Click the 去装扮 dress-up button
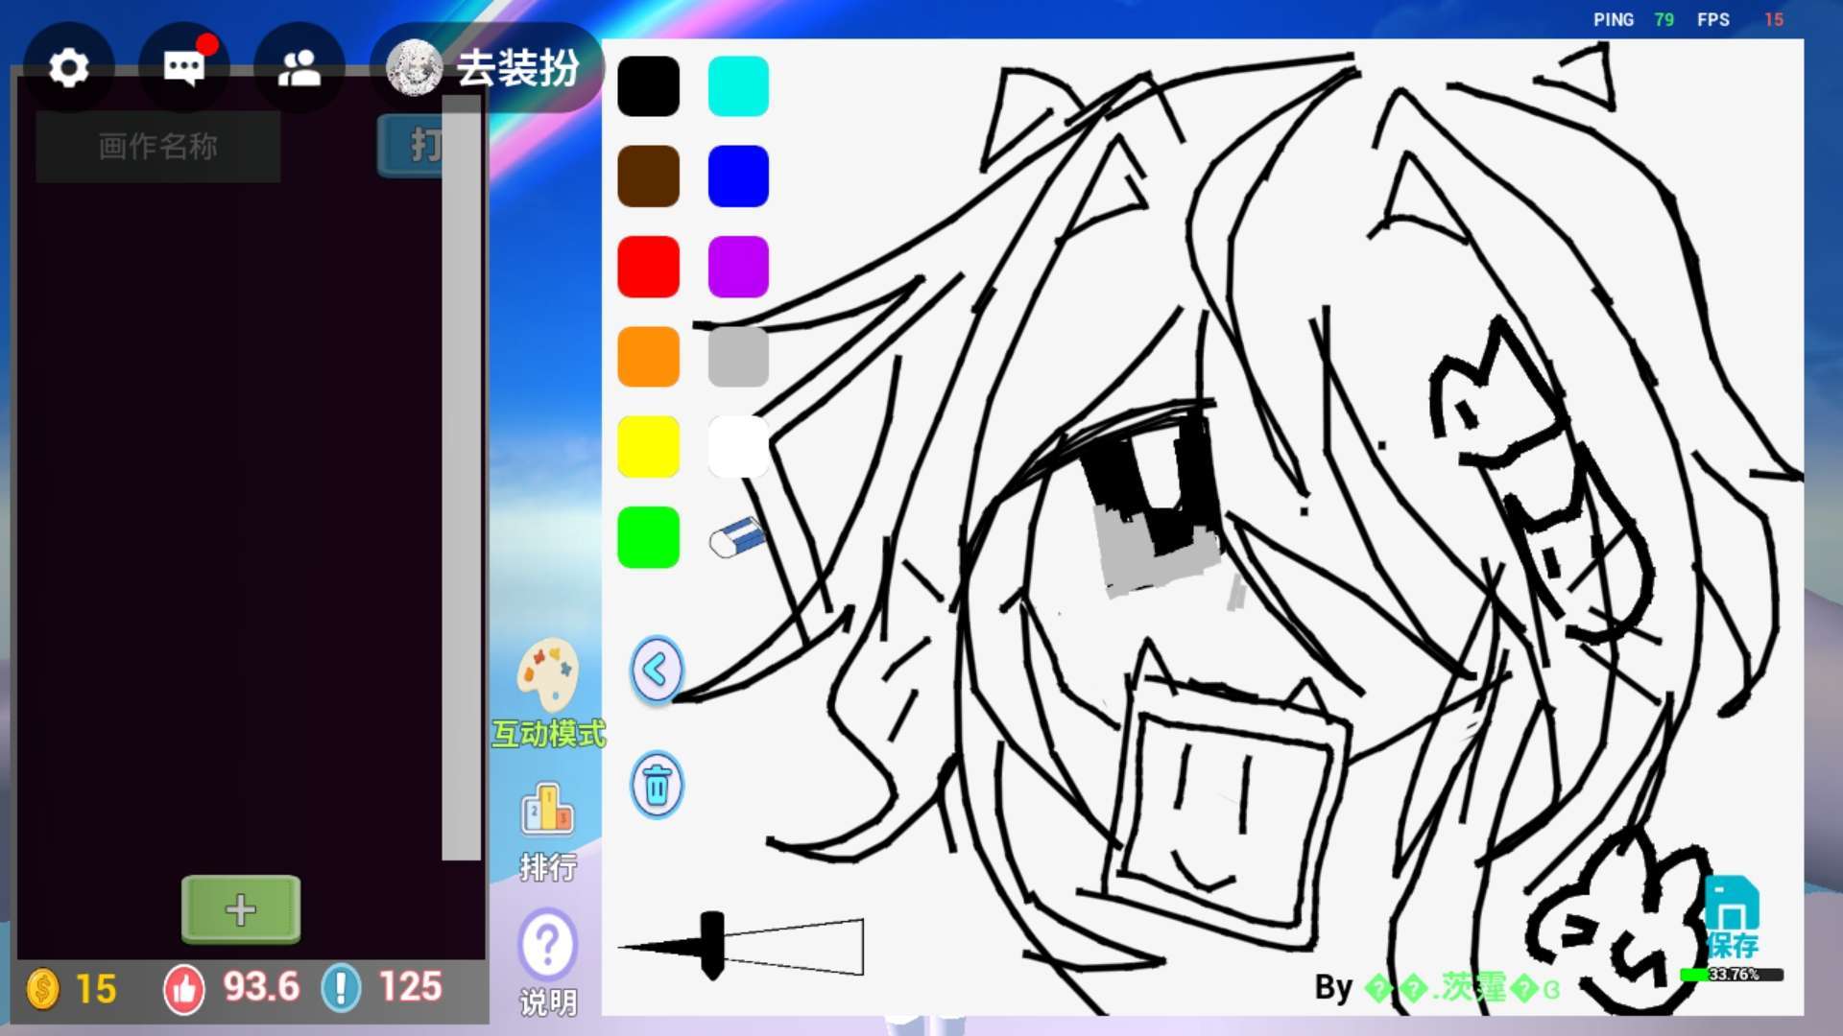 516,68
